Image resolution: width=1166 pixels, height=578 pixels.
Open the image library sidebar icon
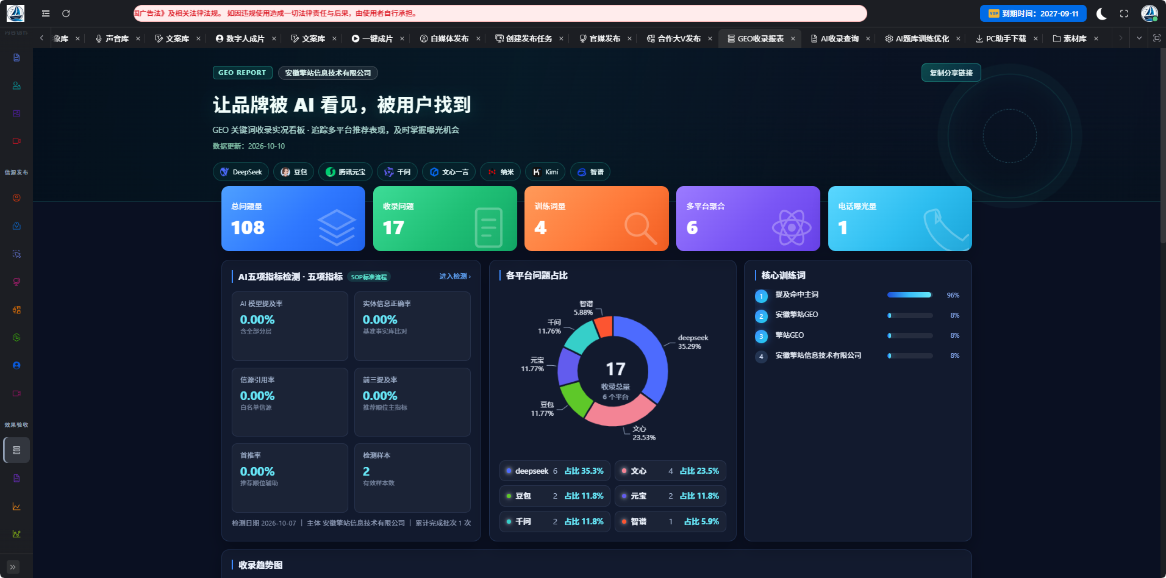point(17,113)
